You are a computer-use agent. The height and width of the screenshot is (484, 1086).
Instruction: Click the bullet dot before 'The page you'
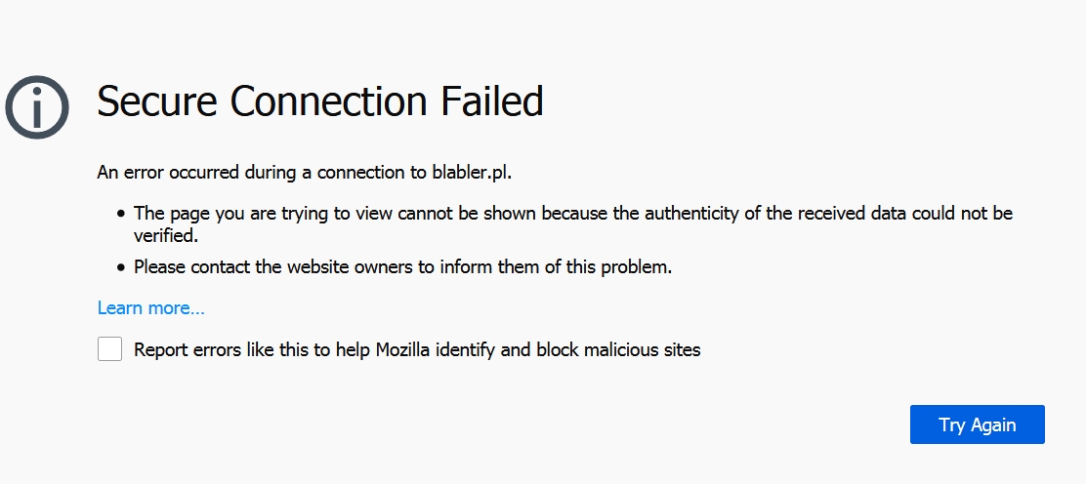[121, 214]
